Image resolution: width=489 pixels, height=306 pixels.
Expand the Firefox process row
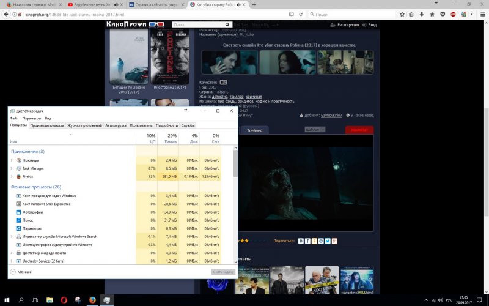point(12,176)
